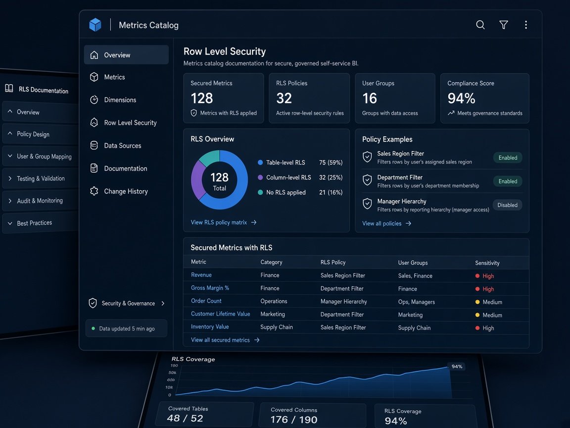Click the gear icon beside Change History
This screenshot has height=428, width=570.
point(94,191)
